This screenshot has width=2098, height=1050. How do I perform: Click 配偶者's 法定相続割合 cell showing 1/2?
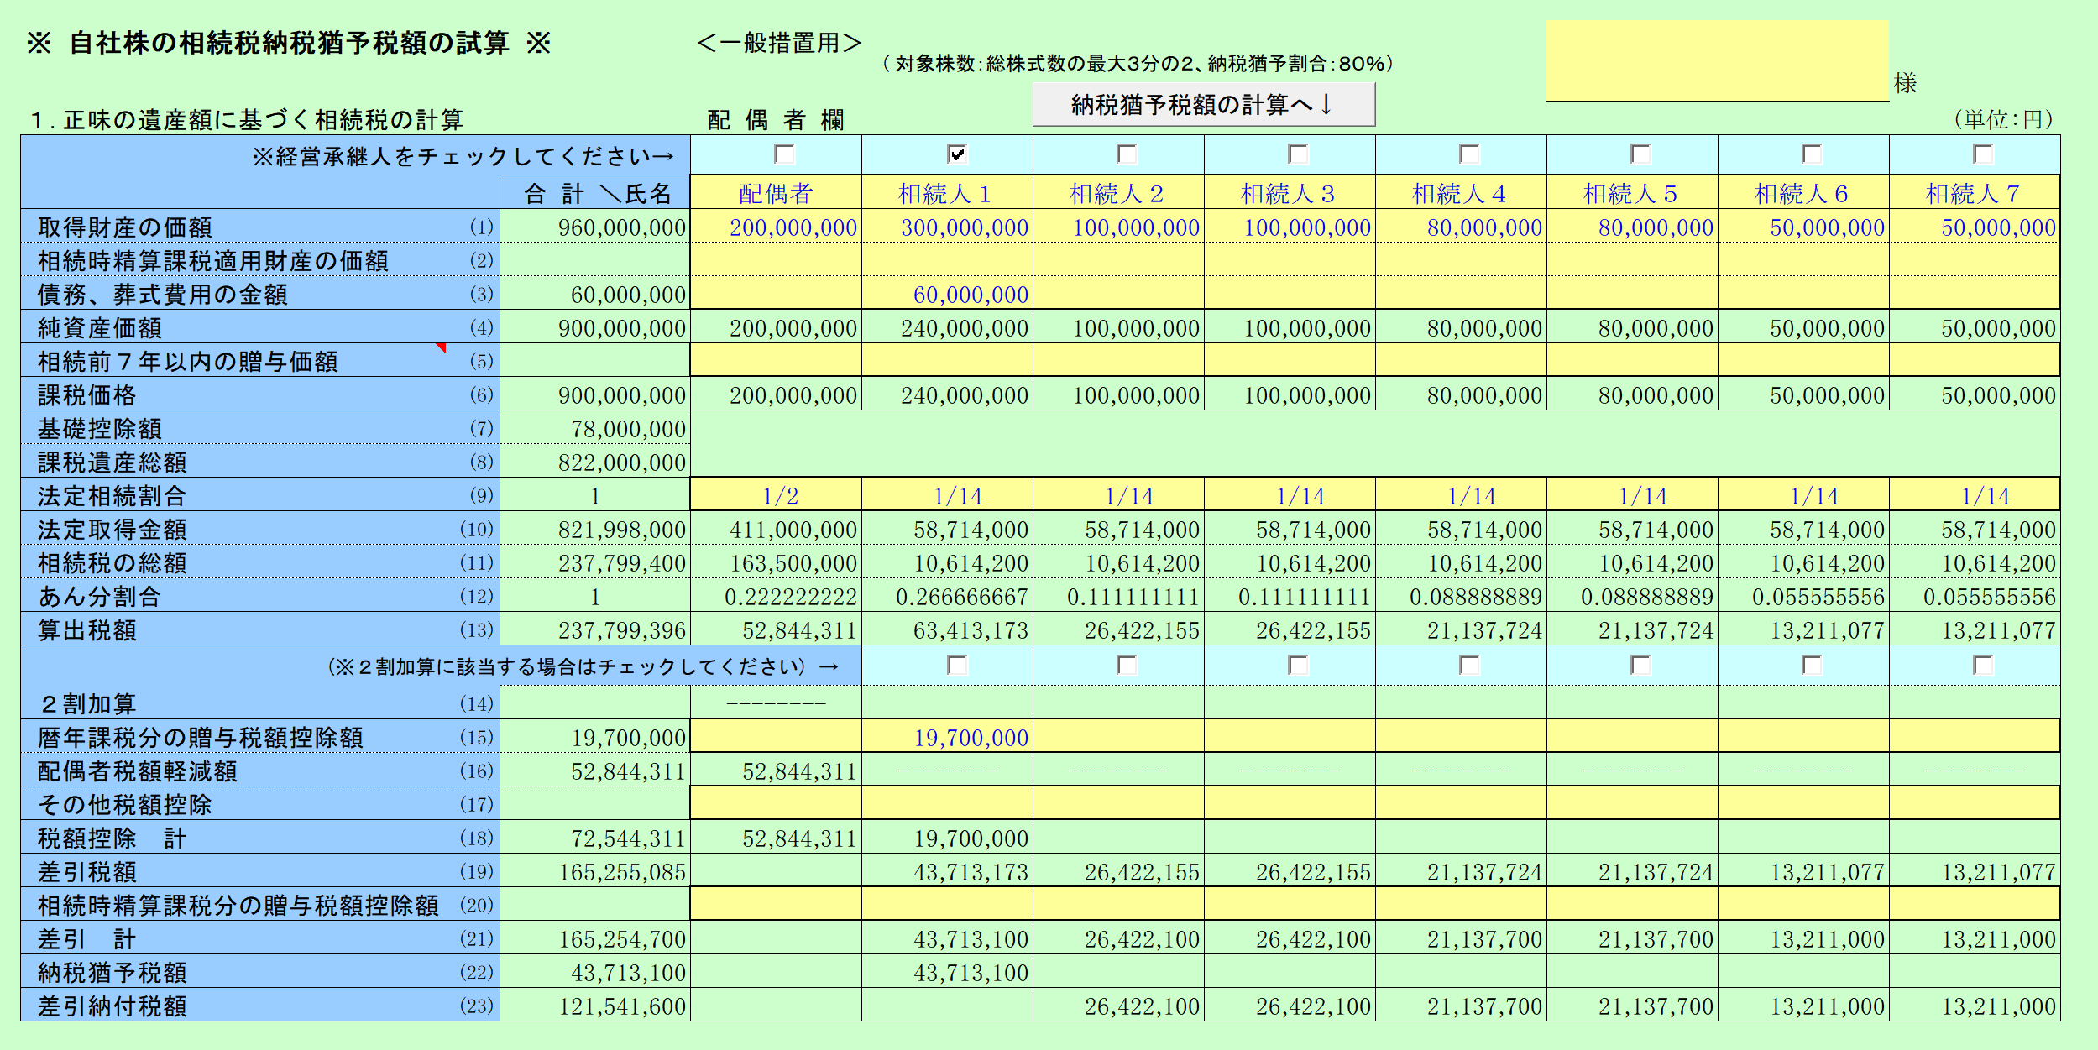point(776,494)
